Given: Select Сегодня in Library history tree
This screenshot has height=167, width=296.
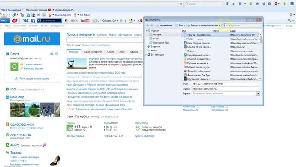Looking at the screenshot, I should point(157,34).
